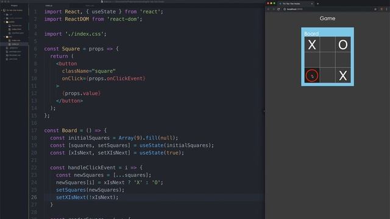This screenshot has width=390, height=219.
Task: Click line number 26 in gutter
Action: click(x=34, y=197)
